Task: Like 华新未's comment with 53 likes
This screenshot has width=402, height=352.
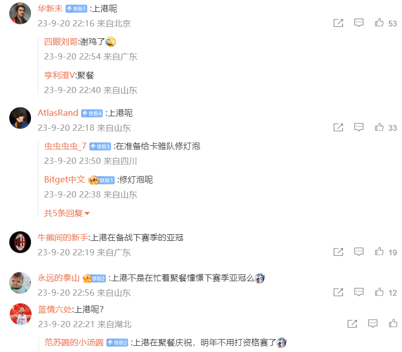Action: pyautogui.click(x=379, y=23)
